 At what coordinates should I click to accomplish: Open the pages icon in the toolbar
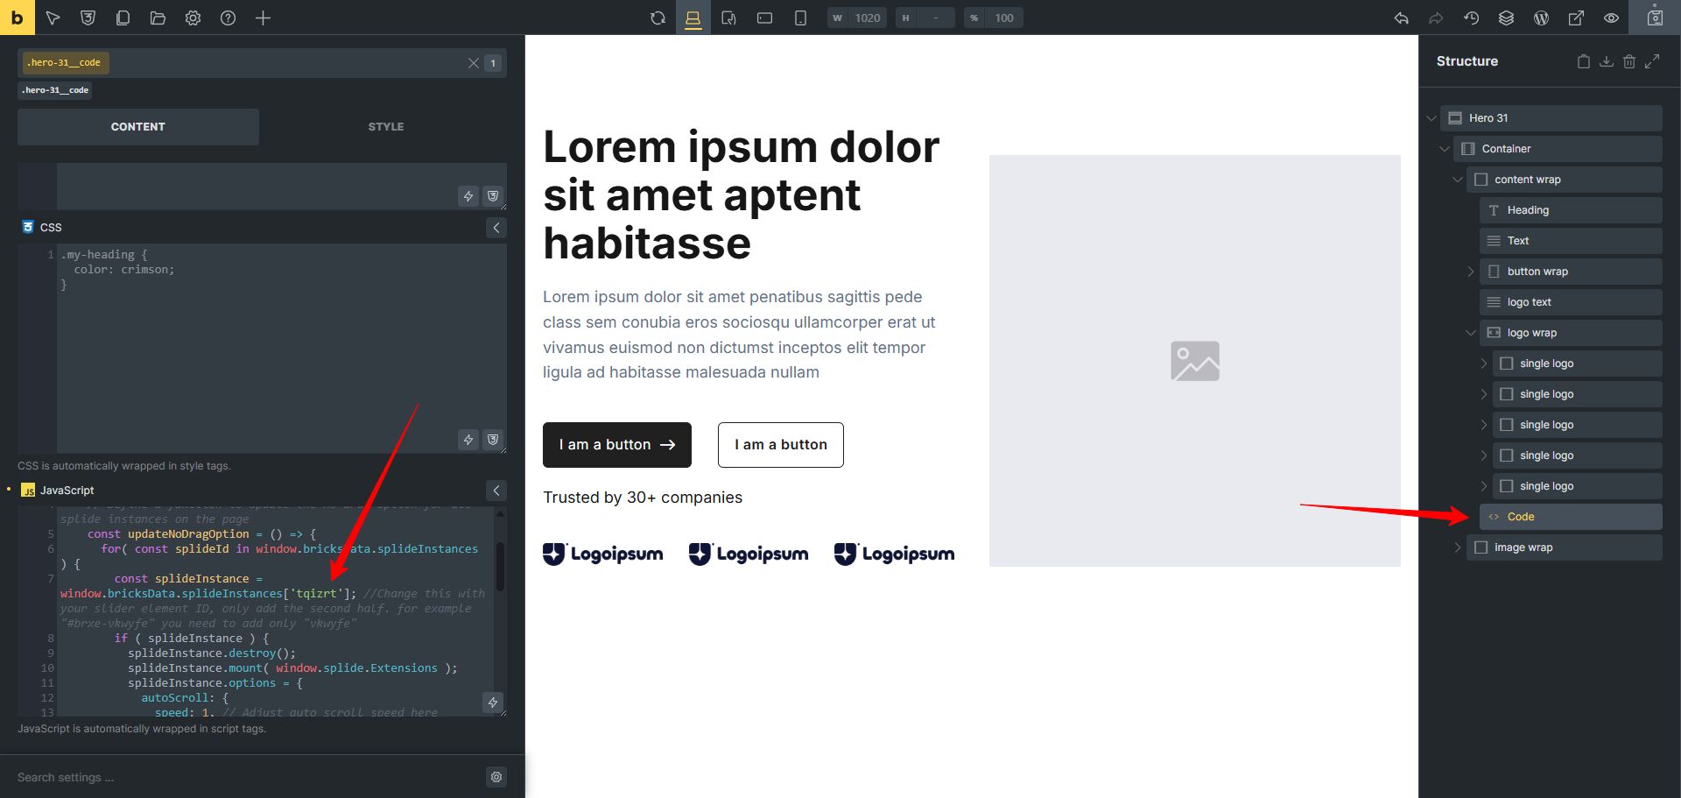[x=123, y=18]
